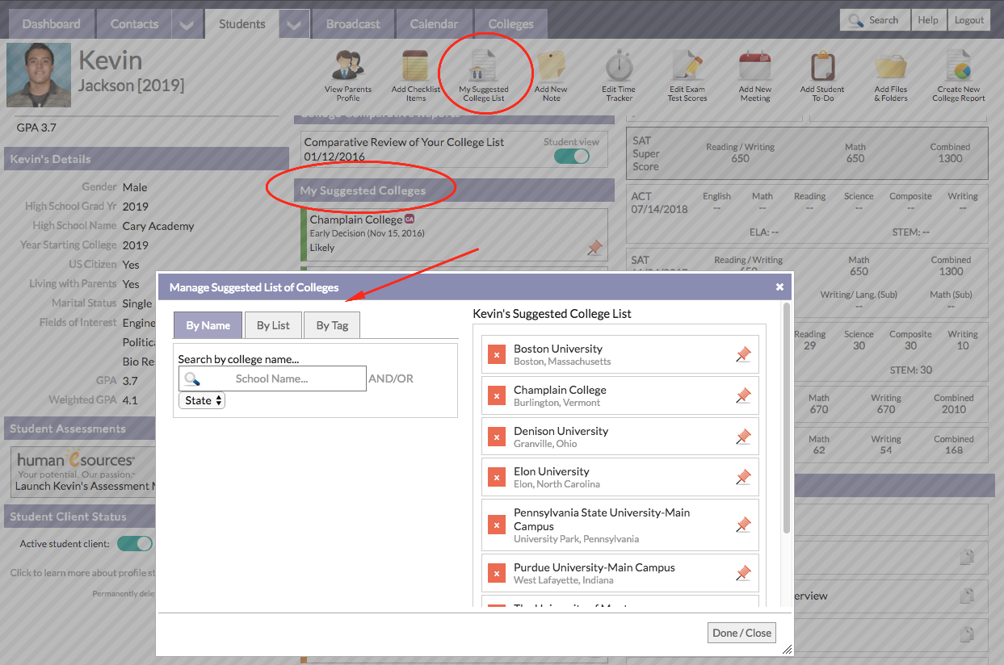Open Help from the header
Image resolution: width=1004 pixels, height=665 pixels.
coord(928,20)
